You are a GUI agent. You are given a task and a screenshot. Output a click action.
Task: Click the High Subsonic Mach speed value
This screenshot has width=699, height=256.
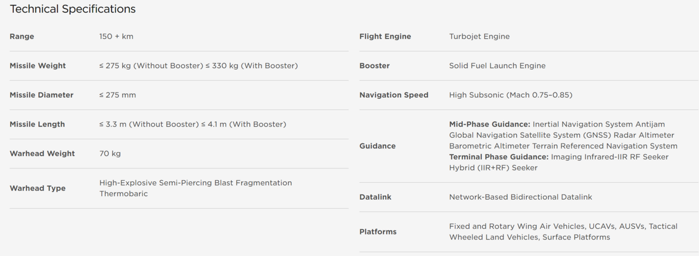click(x=511, y=95)
